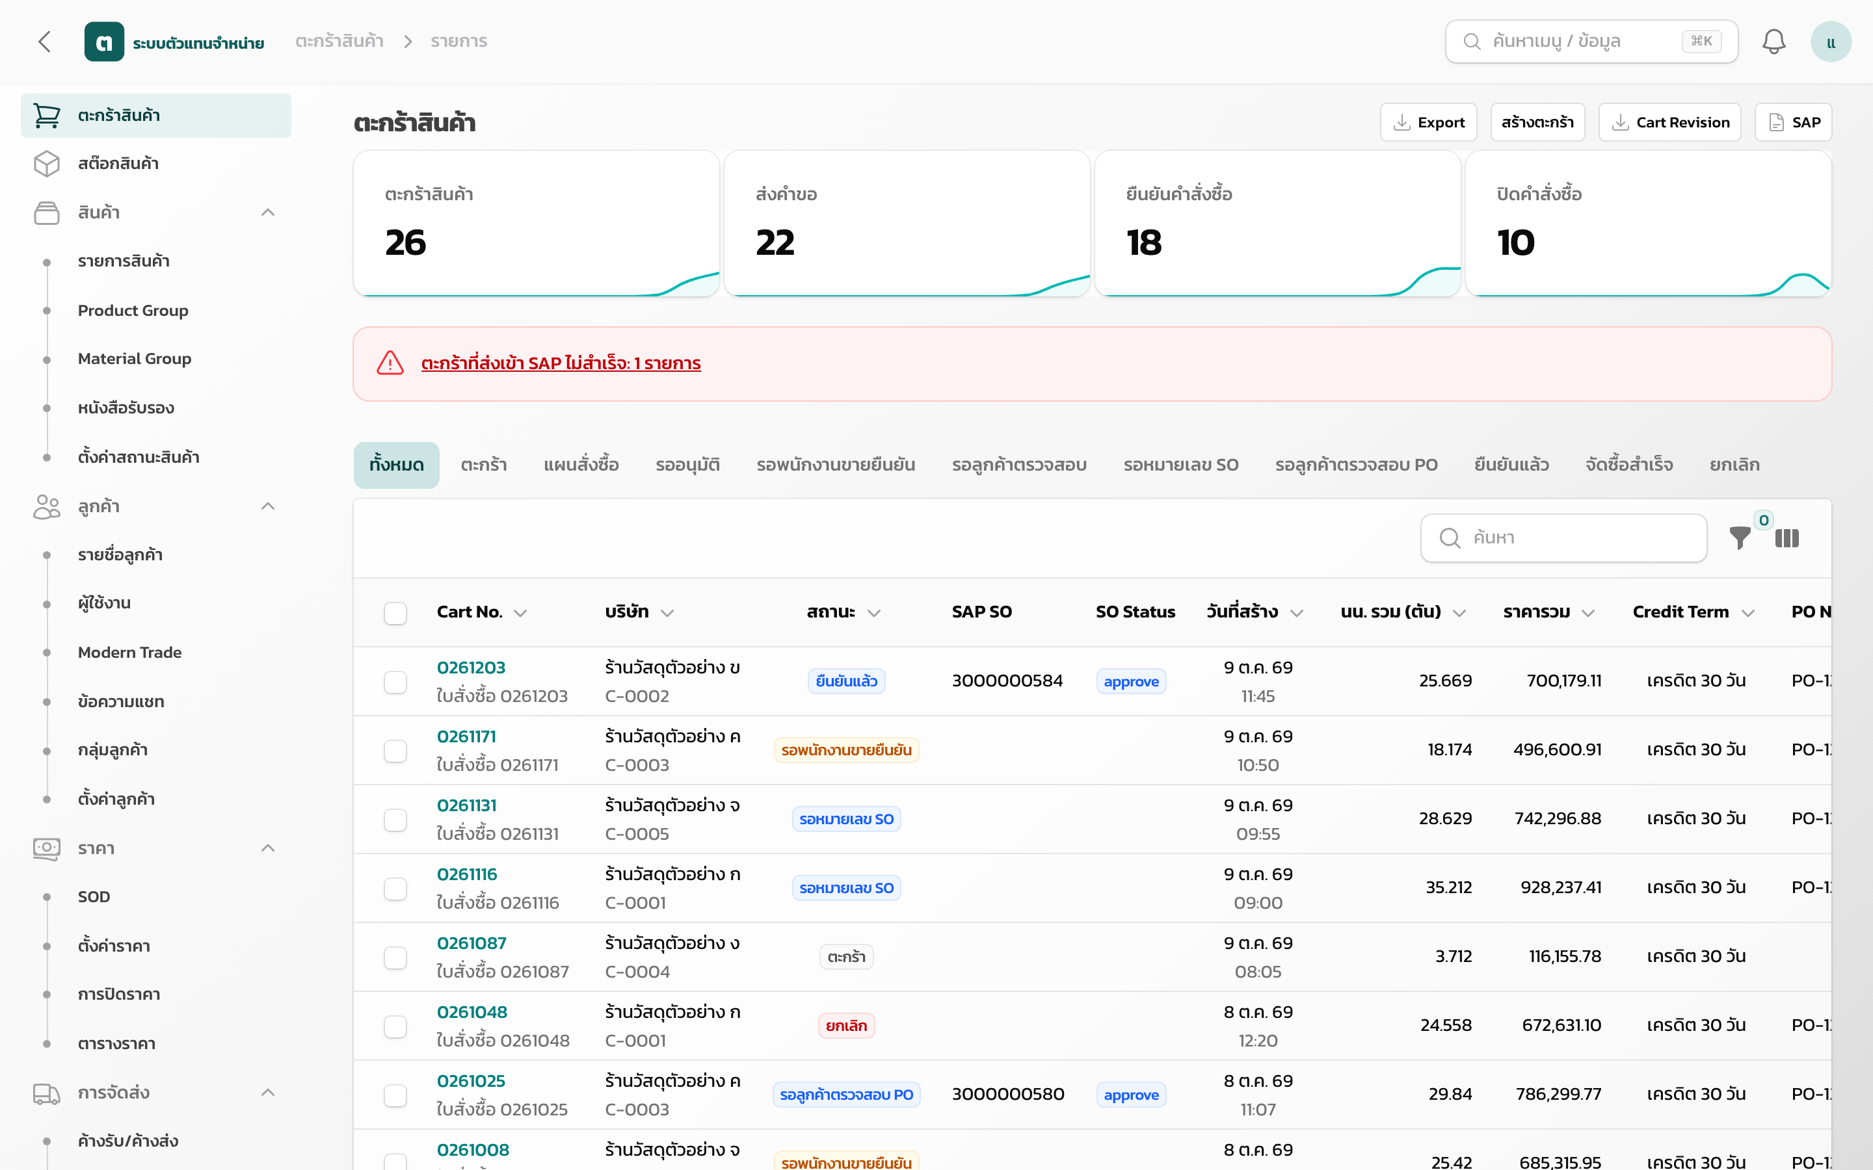The image size is (1873, 1170).
Task: Click the สินค้า sidebar icon
Action: (x=47, y=213)
